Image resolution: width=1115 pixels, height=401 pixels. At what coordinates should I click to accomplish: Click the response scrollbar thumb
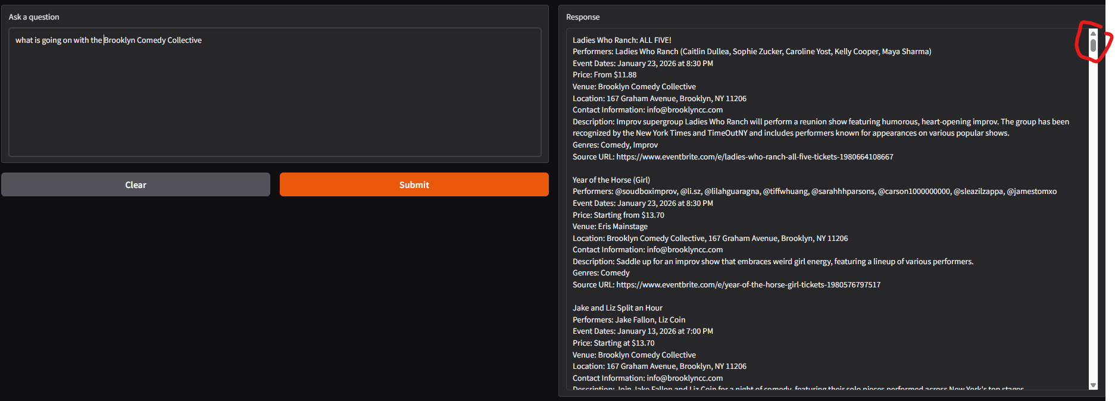coord(1093,46)
